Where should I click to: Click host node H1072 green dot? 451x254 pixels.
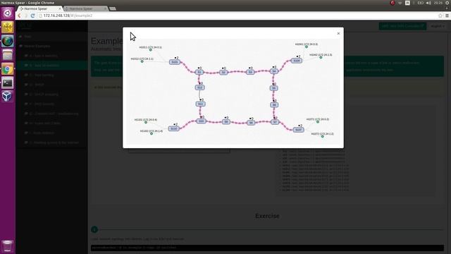pyautogui.click(x=323, y=136)
